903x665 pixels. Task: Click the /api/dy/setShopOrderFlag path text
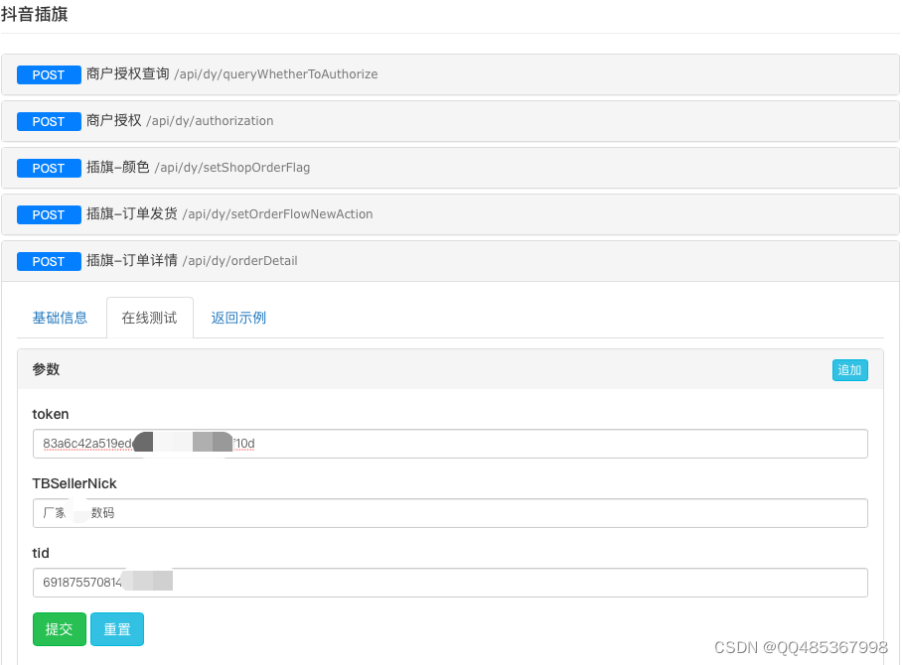click(x=232, y=168)
